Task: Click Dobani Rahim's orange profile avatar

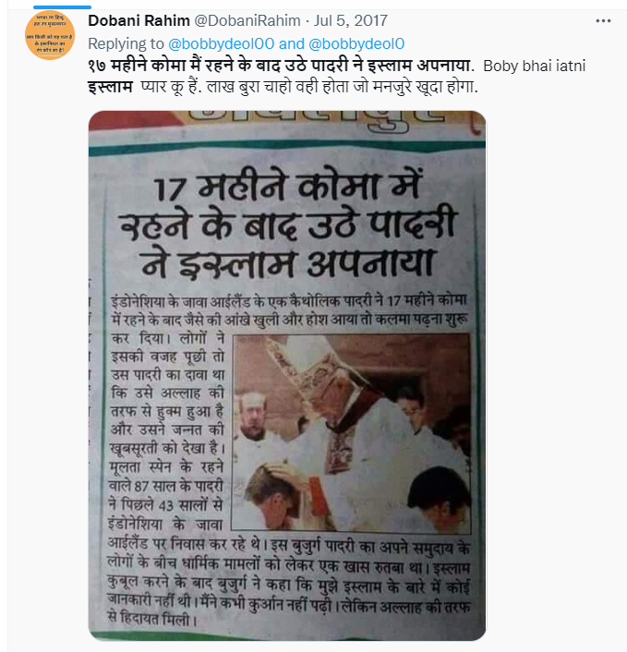Action: 50,35
